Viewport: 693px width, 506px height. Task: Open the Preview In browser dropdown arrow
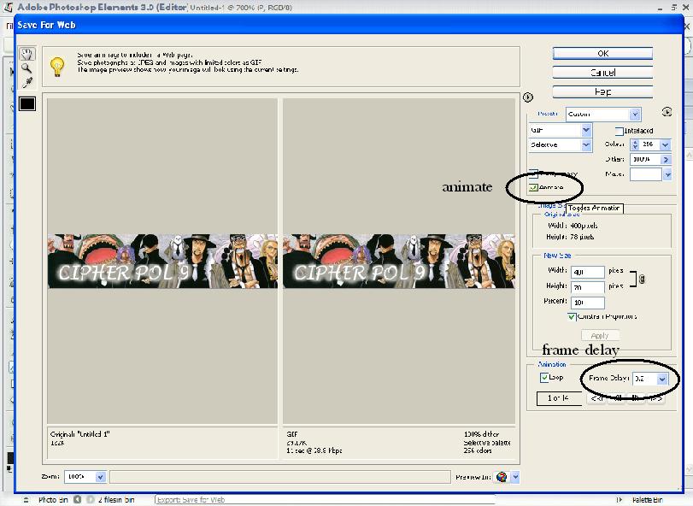tap(515, 477)
